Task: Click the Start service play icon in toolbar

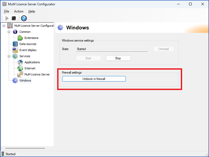Action: click(x=7, y=18)
